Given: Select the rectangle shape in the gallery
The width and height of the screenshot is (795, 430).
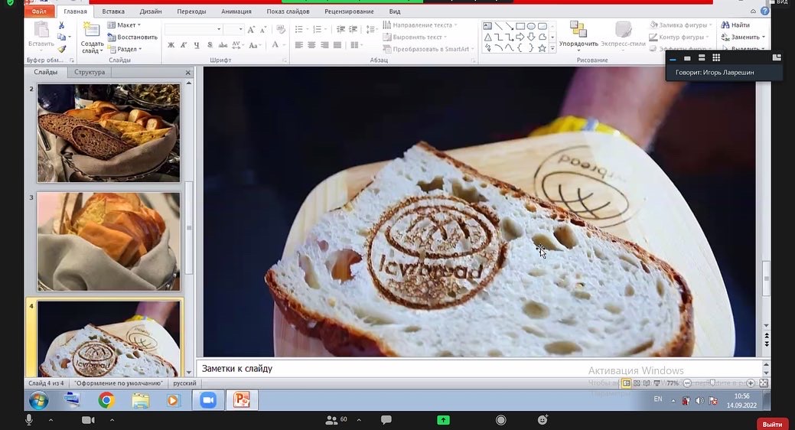Looking at the screenshot, I should pyautogui.click(x=520, y=26).
